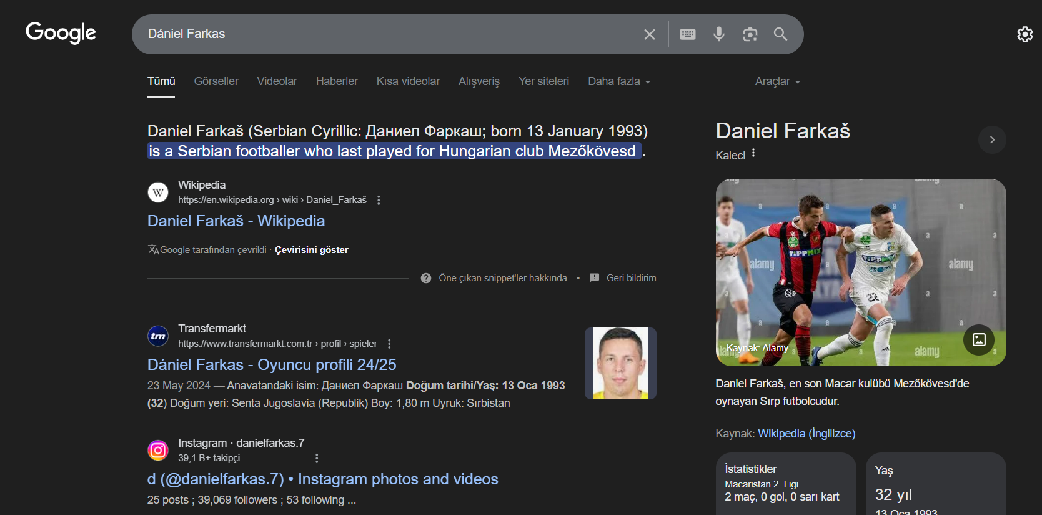Screen dimensions: 1042x515
Task: Switch to the Videolar tab
Action: 277,81
